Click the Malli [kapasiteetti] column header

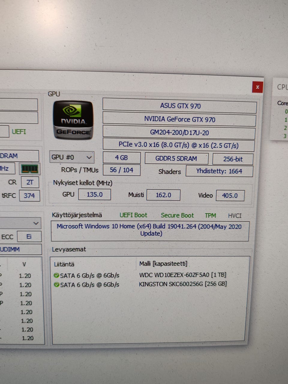coord(163,264)
